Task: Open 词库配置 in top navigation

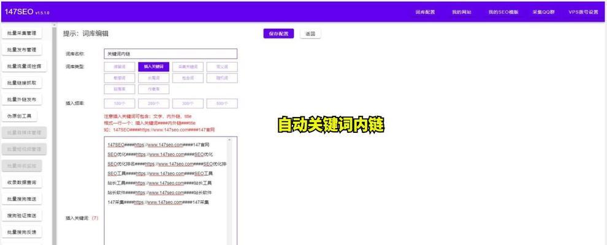Action: click(x=425, y=12)
